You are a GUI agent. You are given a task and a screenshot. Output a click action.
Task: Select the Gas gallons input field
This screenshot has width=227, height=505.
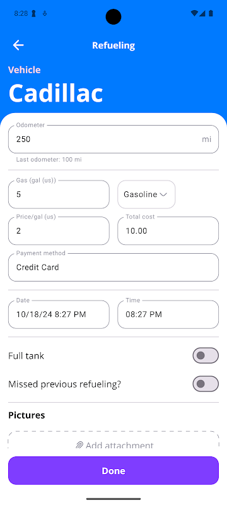[59, 194]
